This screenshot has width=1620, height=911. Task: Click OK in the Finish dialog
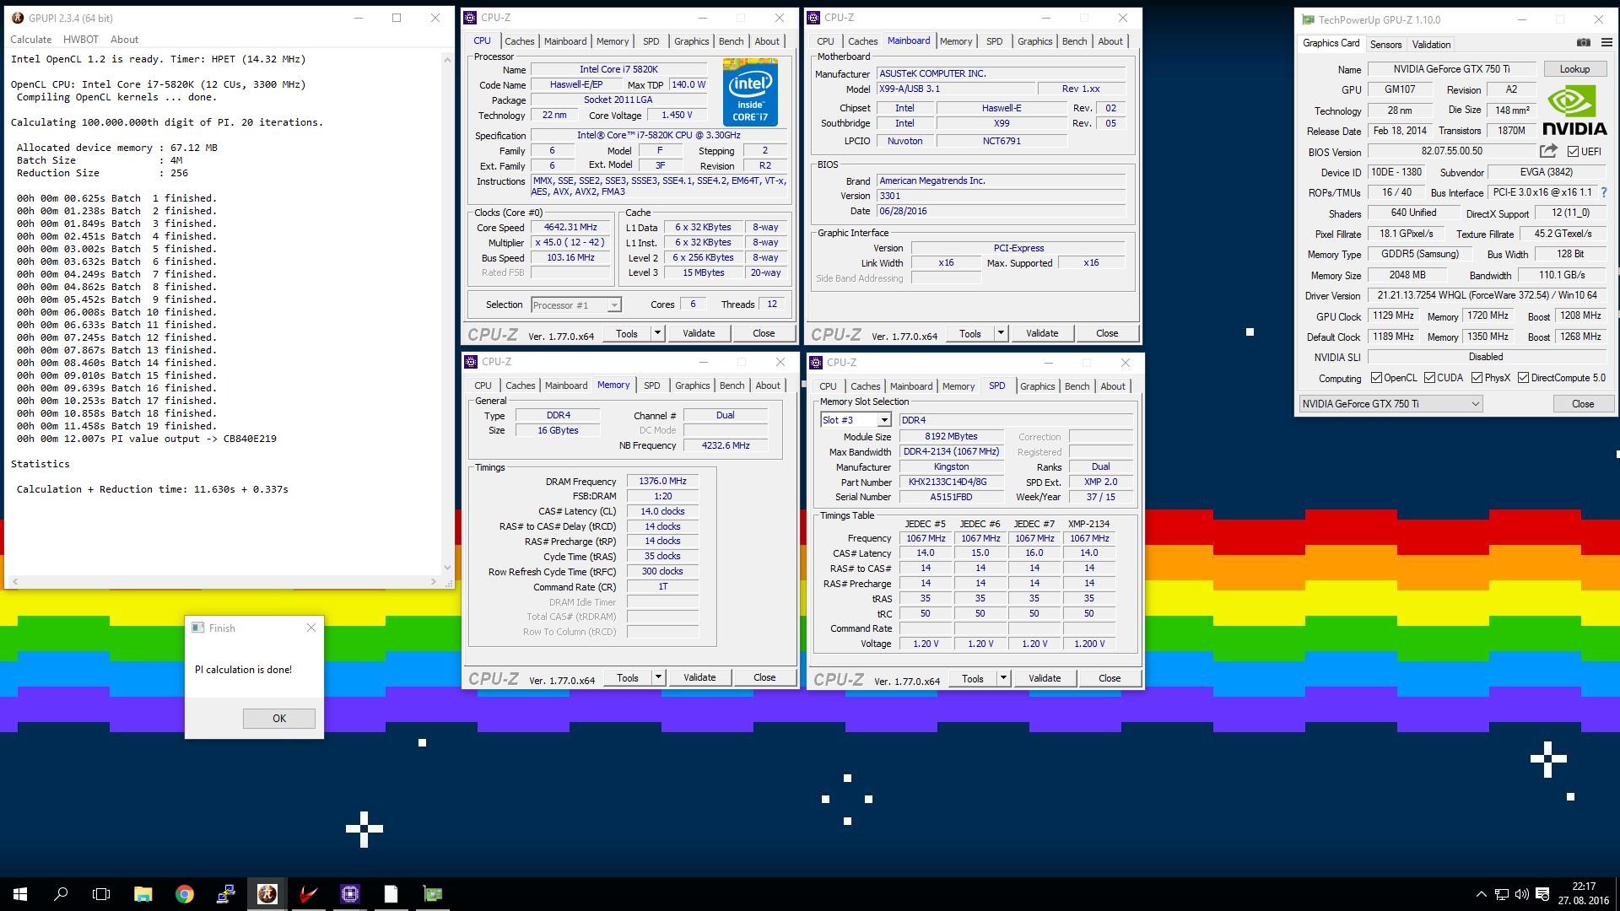(279, 719)
